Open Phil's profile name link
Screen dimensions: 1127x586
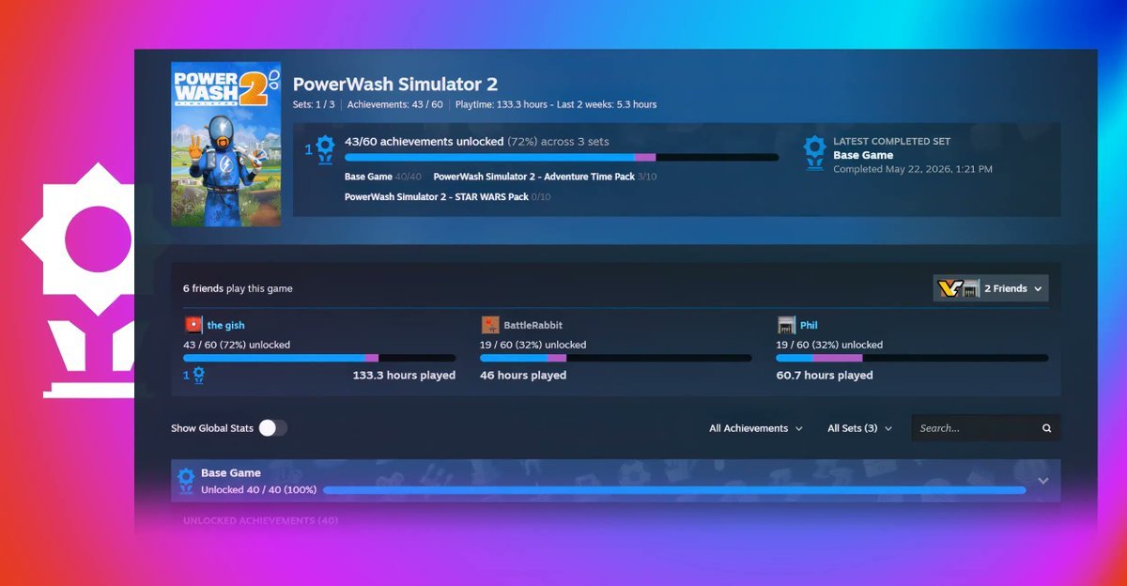[810, 325]
